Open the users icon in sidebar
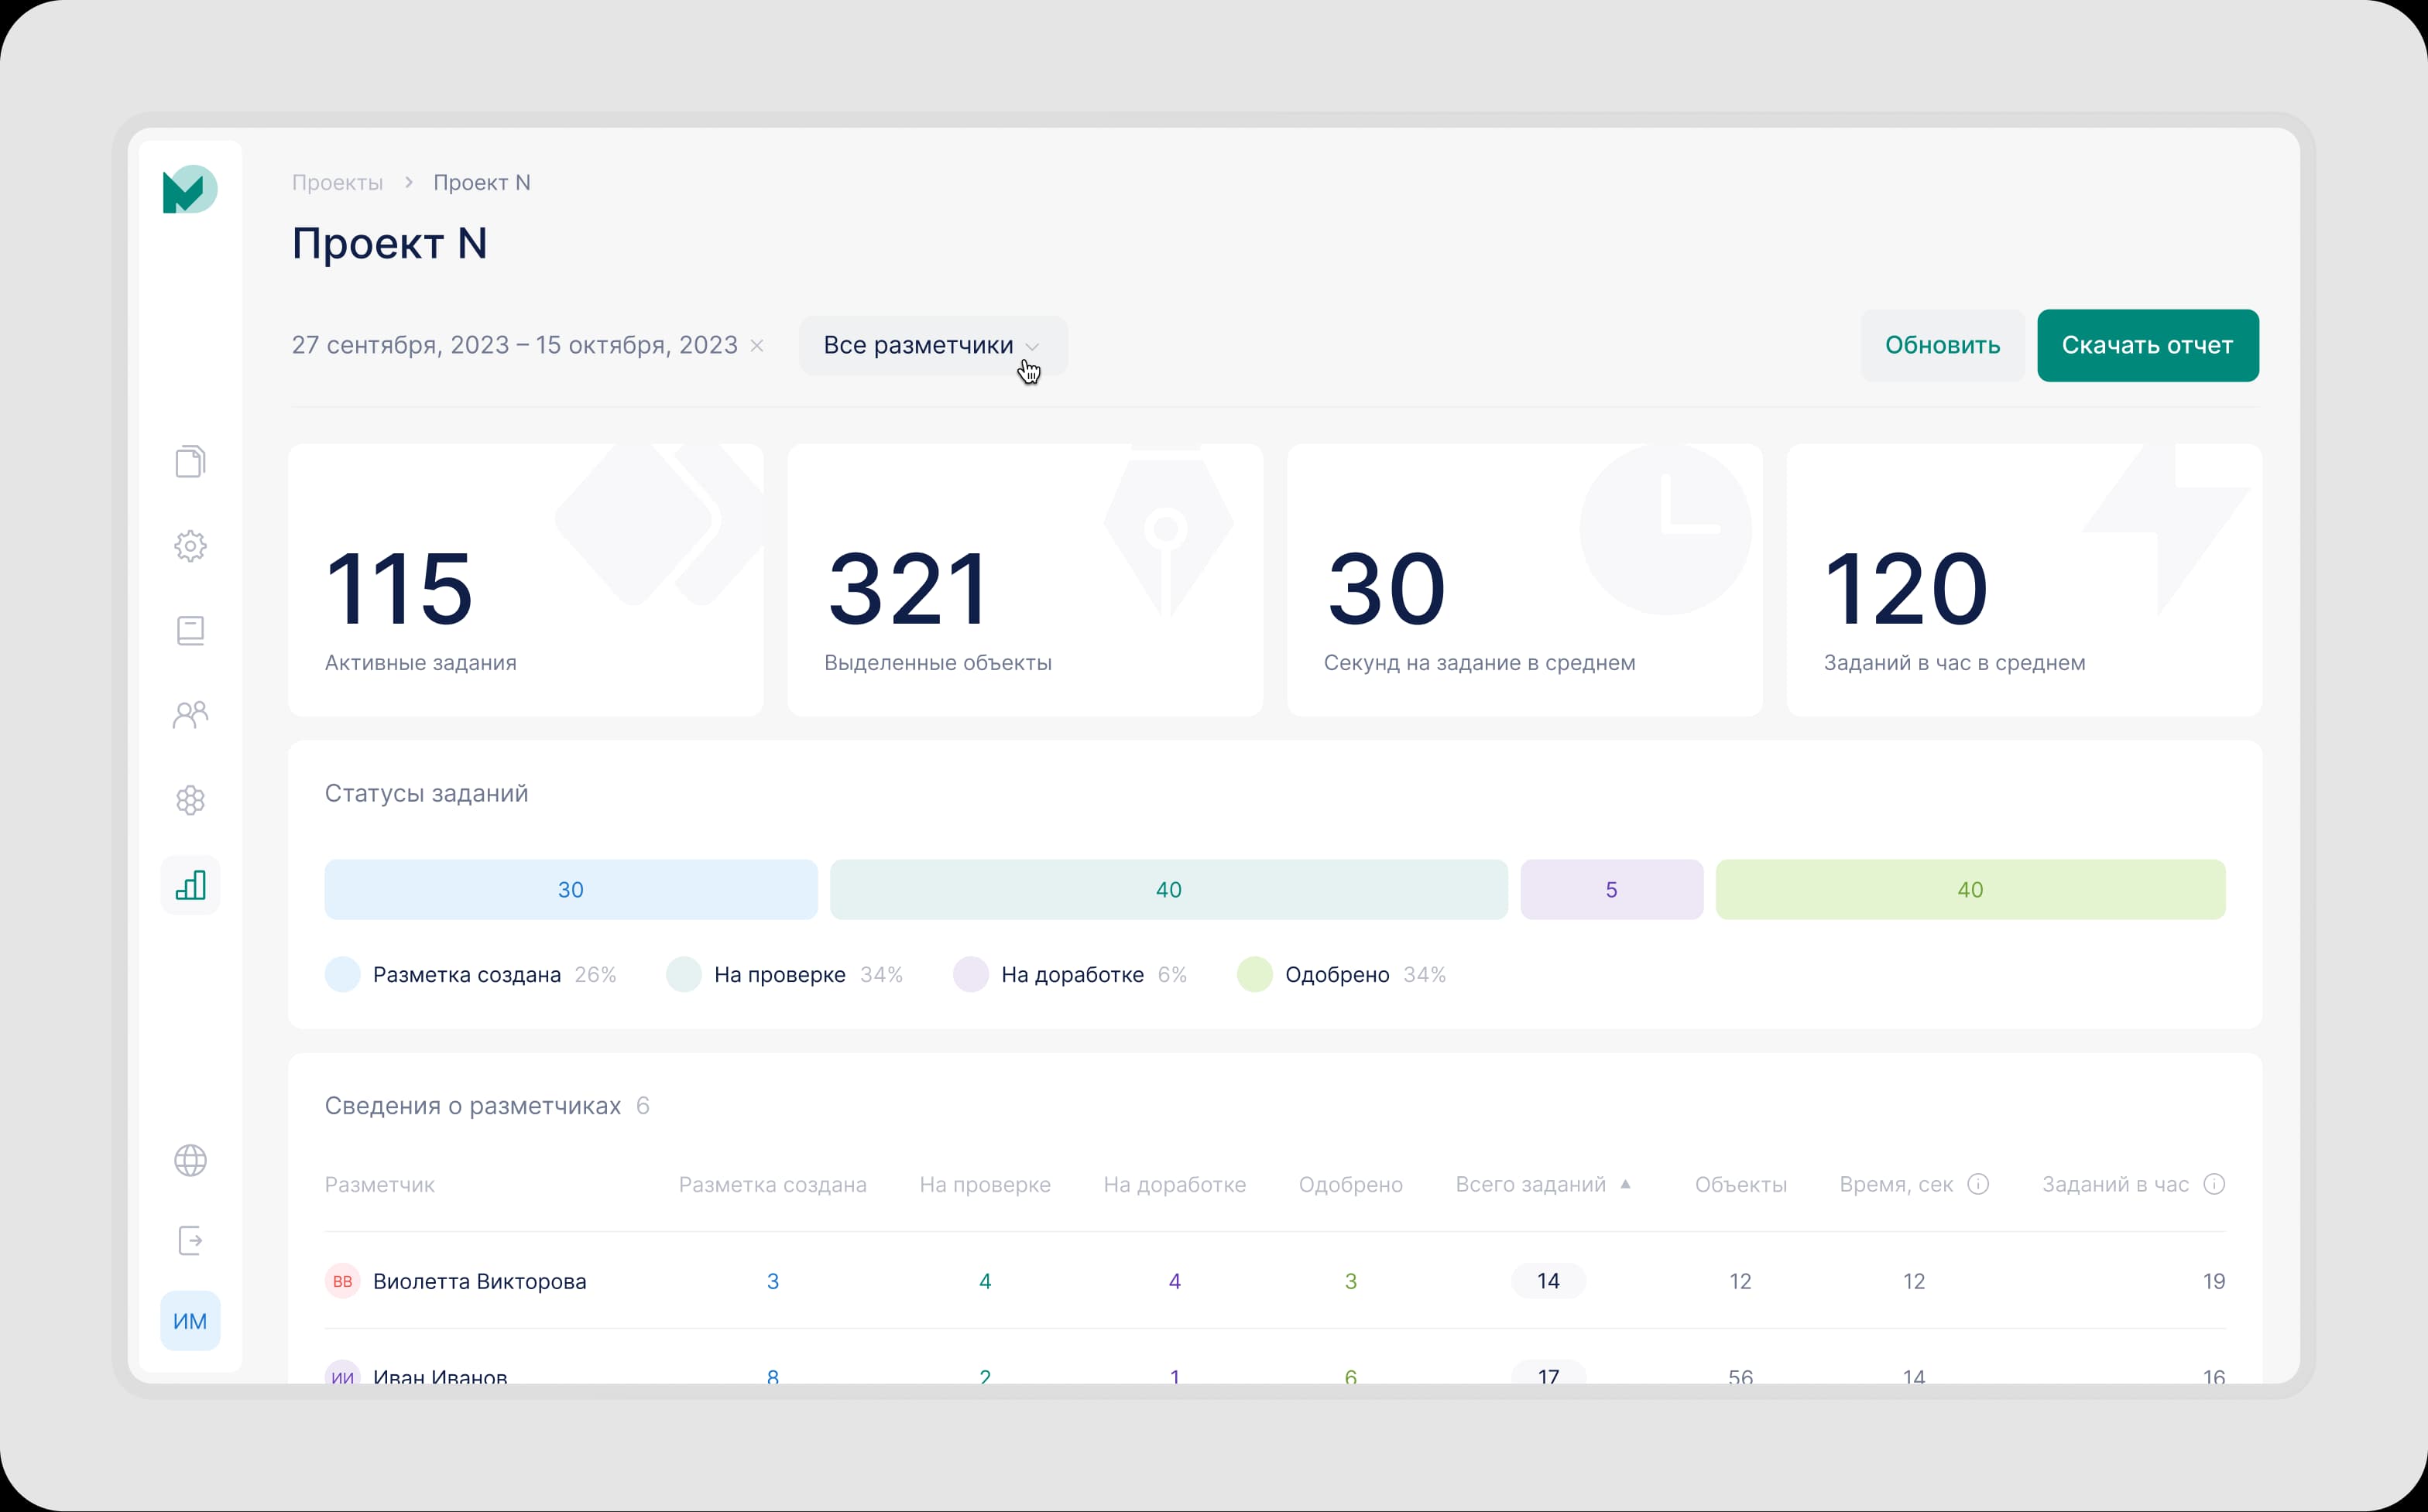 coord(190,715)
